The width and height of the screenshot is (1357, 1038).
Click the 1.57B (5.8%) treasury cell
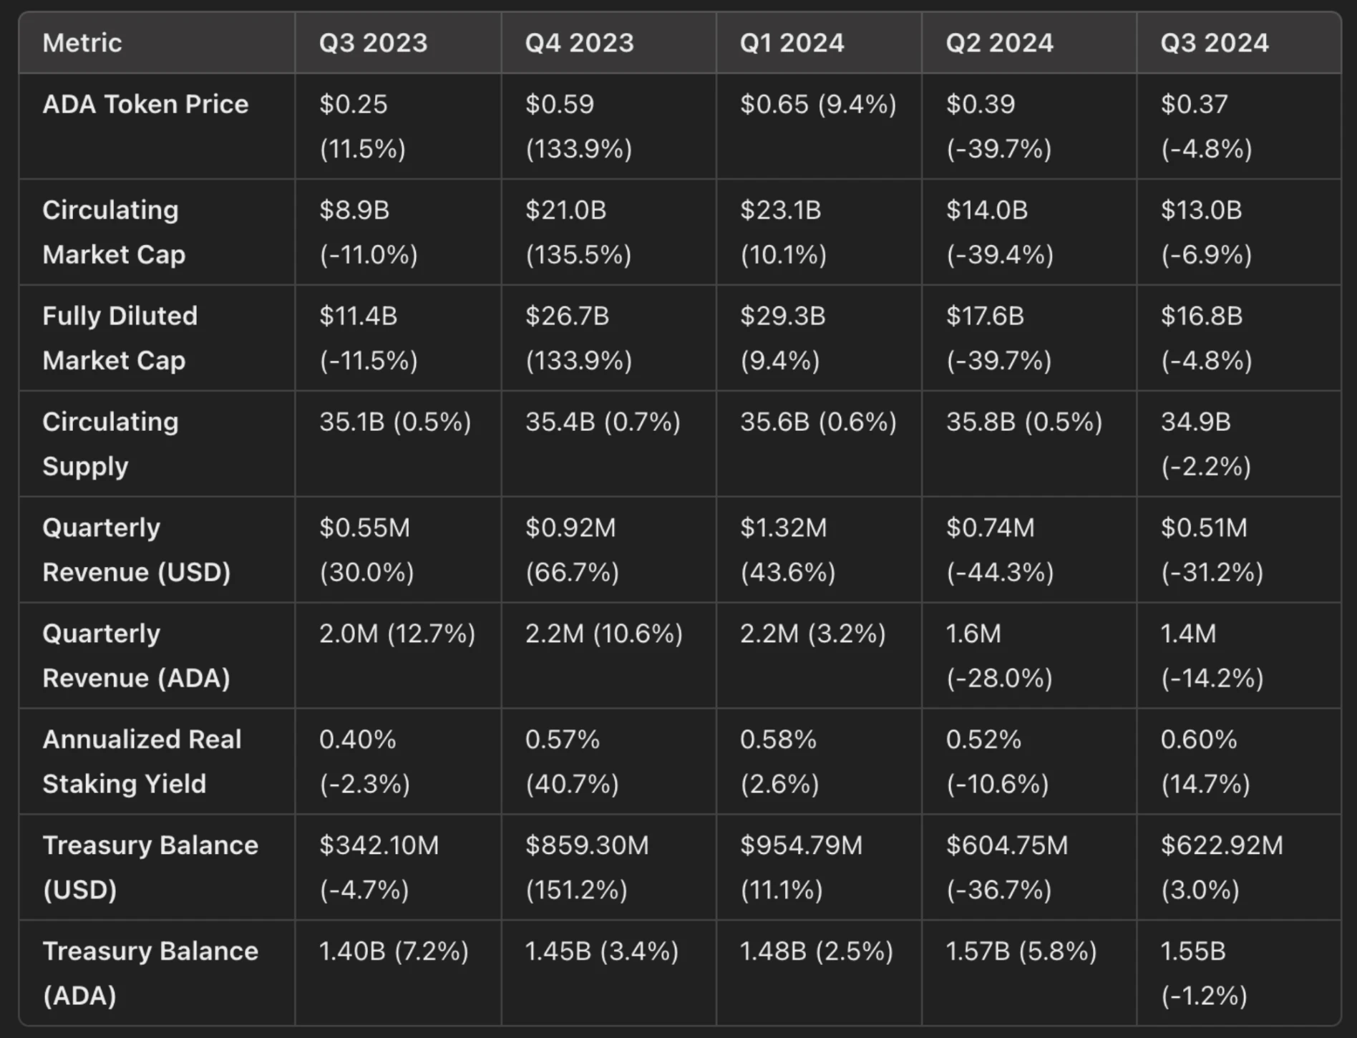(x=1021, y=951)
